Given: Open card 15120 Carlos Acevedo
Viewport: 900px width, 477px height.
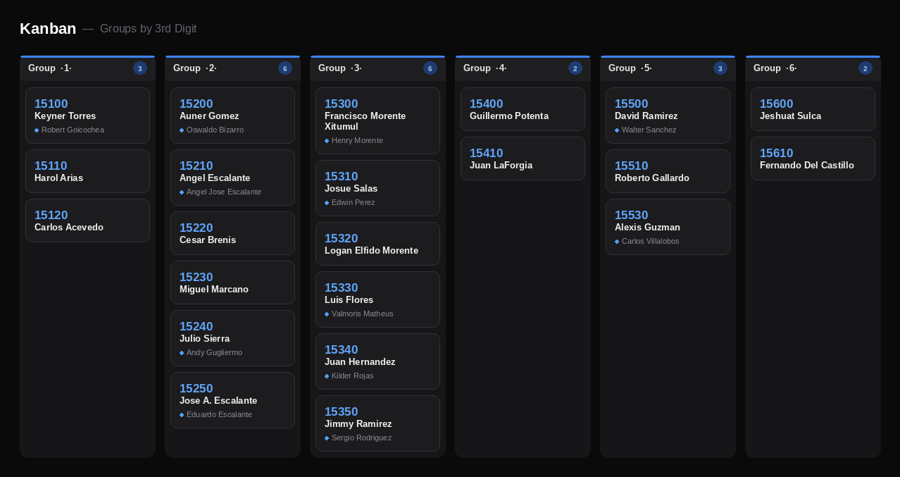Looking at the screenshot, I should point(87,221).
